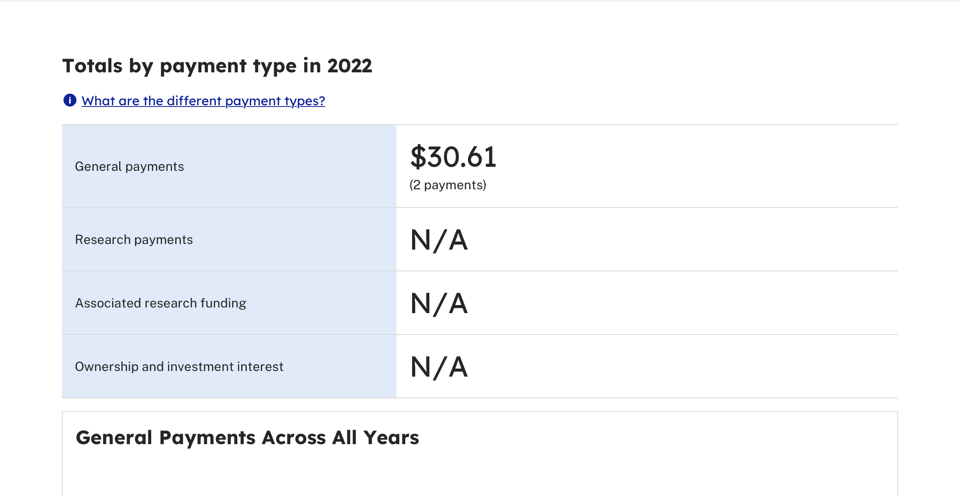Open 'What are the different payment types?' link
Image resolution: width=960 pixels, height=496 pixels.
(203, 101)
